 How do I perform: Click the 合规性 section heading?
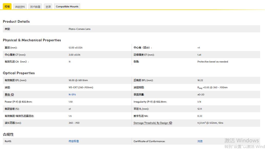coord(8,134)
